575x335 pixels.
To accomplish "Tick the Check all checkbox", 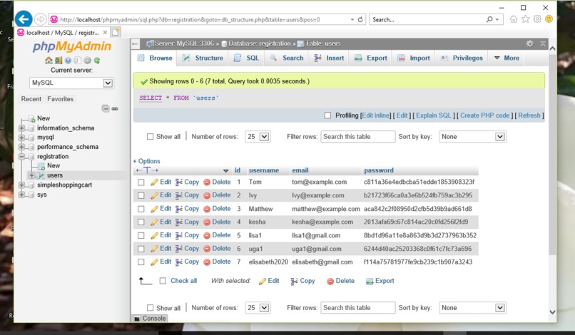I will click(x=163, y=281).
